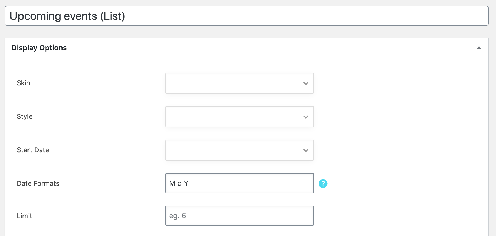
Task: Click the 'eg. 6' placeholder text
Action: coord(177,216)
